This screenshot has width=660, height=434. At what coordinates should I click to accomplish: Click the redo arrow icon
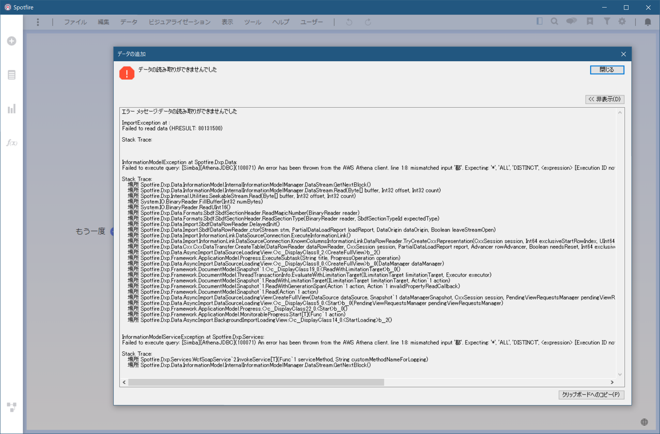368,22
